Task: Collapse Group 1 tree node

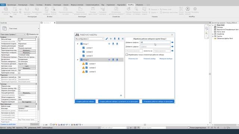Action: tap(78, 44)
